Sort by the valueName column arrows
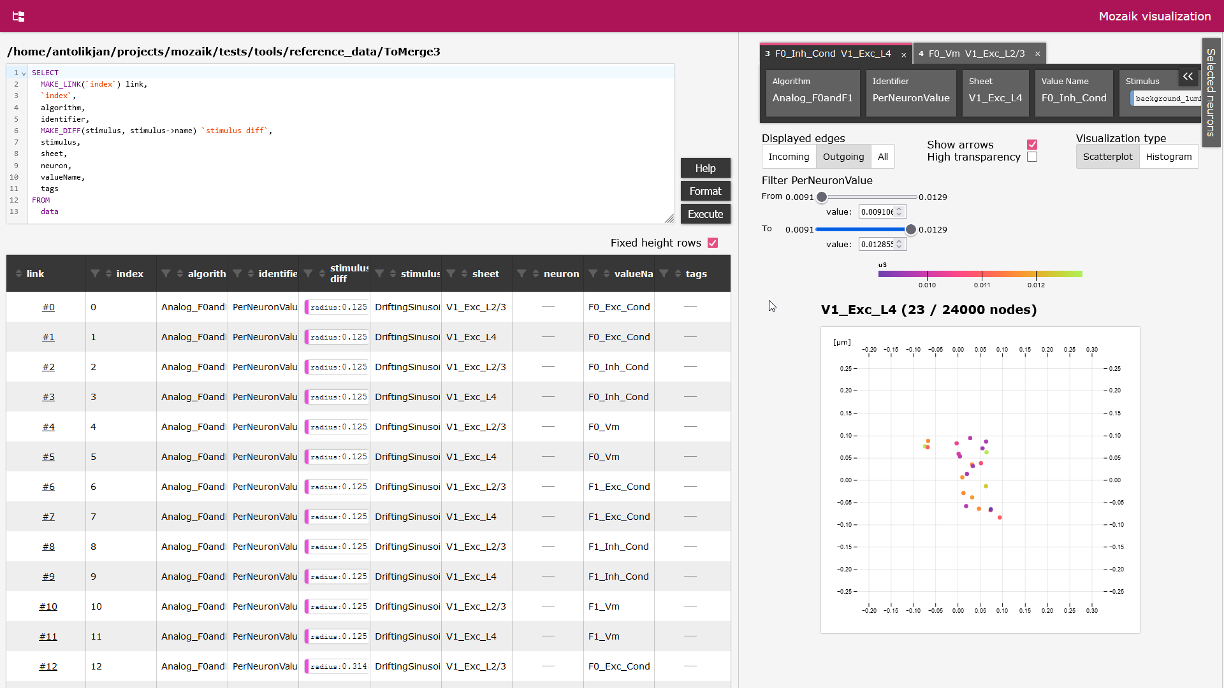This screenshot has width=1224, height=688. point(607,274)
